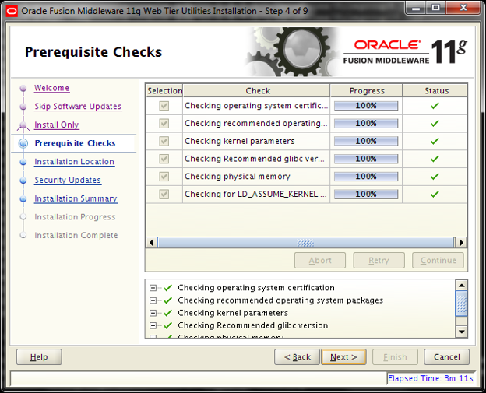Click progress bar for LD_ASSUME_KERNEL check
The width and height of the screenshot is (486, 393).
366,195
